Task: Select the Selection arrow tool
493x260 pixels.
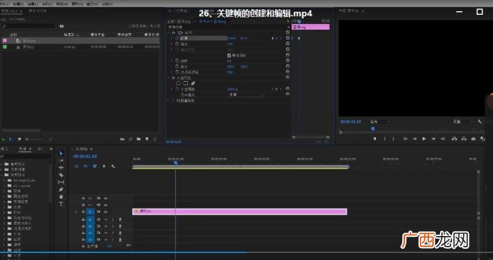Action: (x=61, y=154)
